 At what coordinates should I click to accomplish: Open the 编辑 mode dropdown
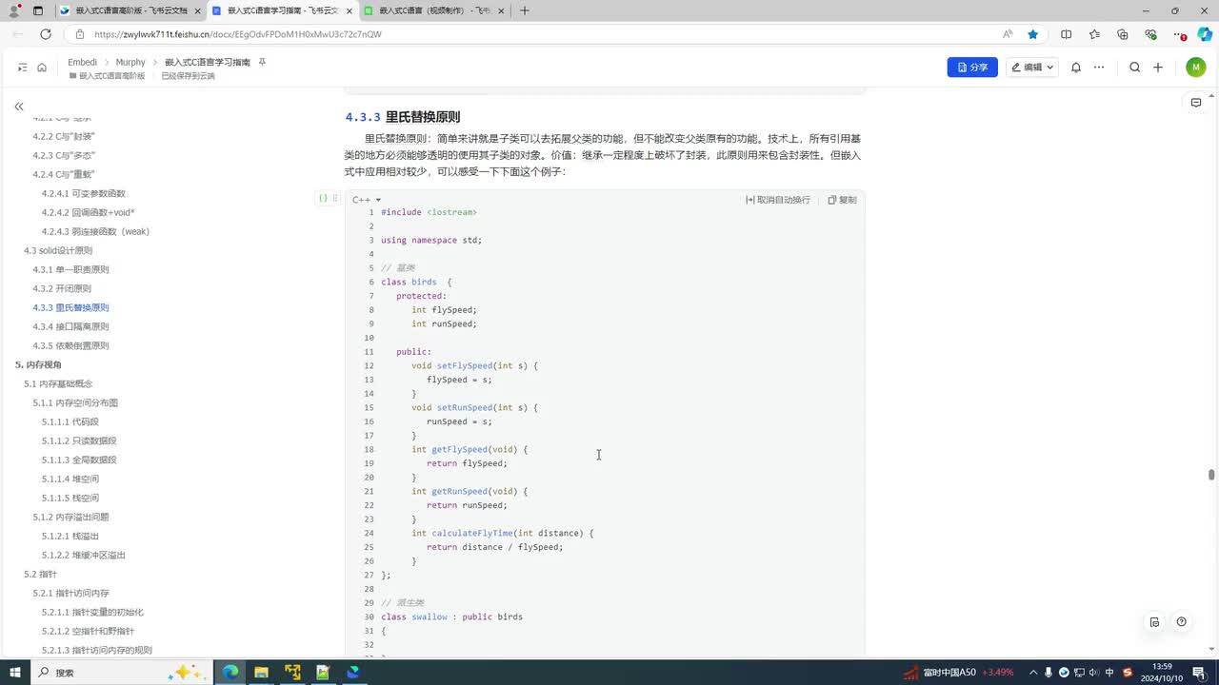coord(1032,68)
